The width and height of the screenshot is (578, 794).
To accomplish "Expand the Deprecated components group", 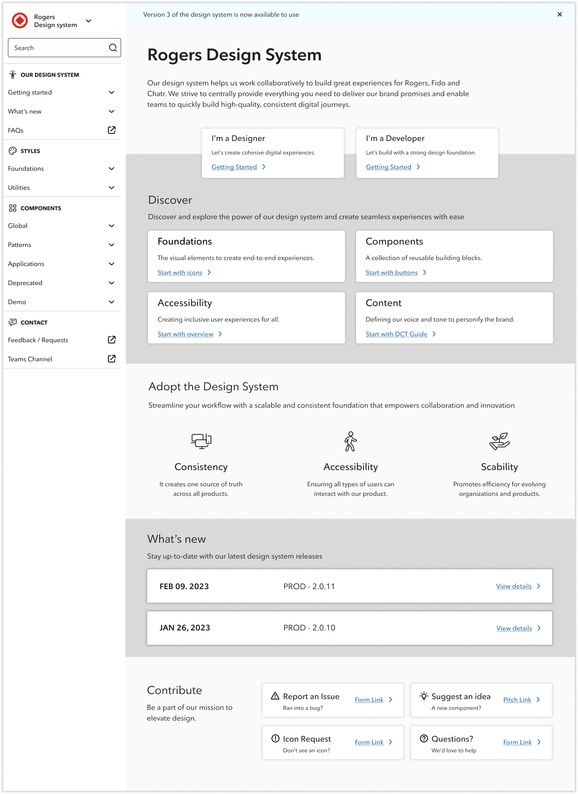I will click(62, 283).
